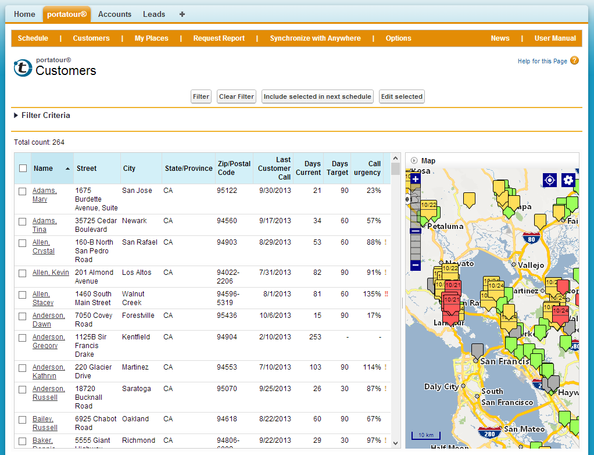Sort by the Name column header
Screen dimensions: 594x455
tap(44, 169)
